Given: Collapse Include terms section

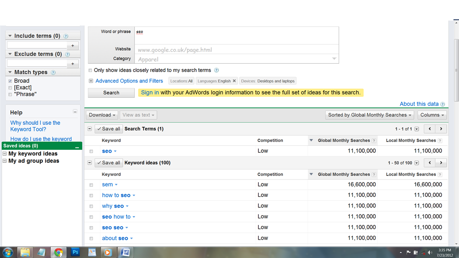Looking at the screenshot, I should click(10, 36).
